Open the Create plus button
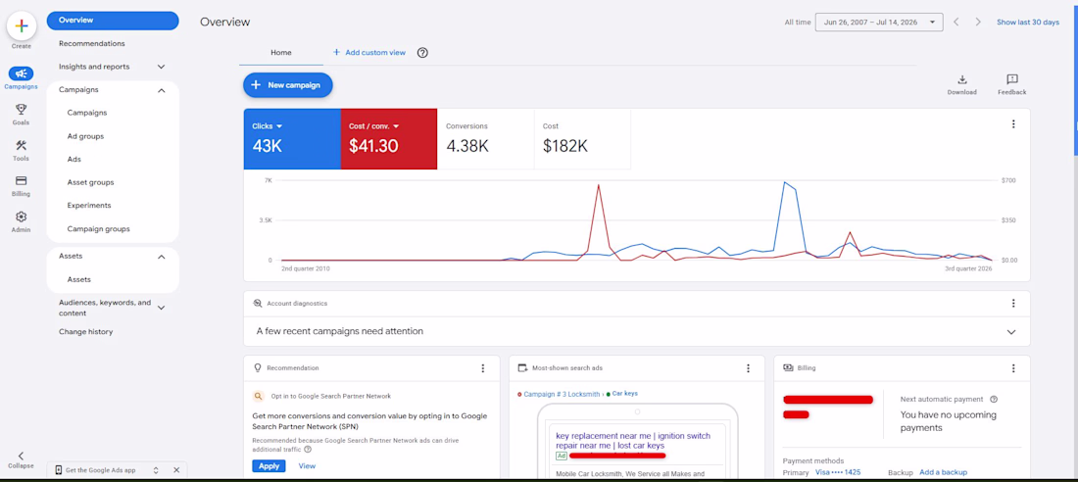Viewport: 1078px width, 482px height. [22, 26]
